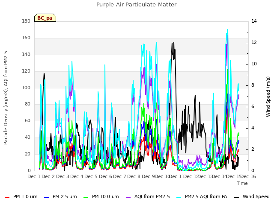
Task: Toggle the PM 2.5 um legend entry
Action: pyautogui.click(x=60, y=197)
